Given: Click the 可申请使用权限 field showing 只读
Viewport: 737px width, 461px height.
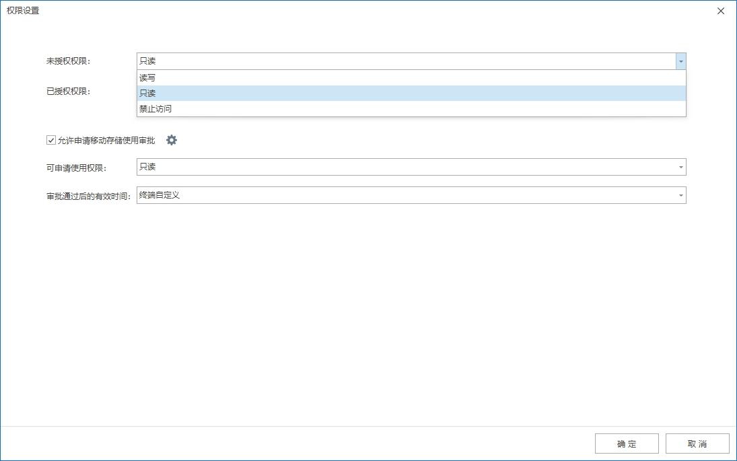Looking at the screenshot, I should point(405,167).
